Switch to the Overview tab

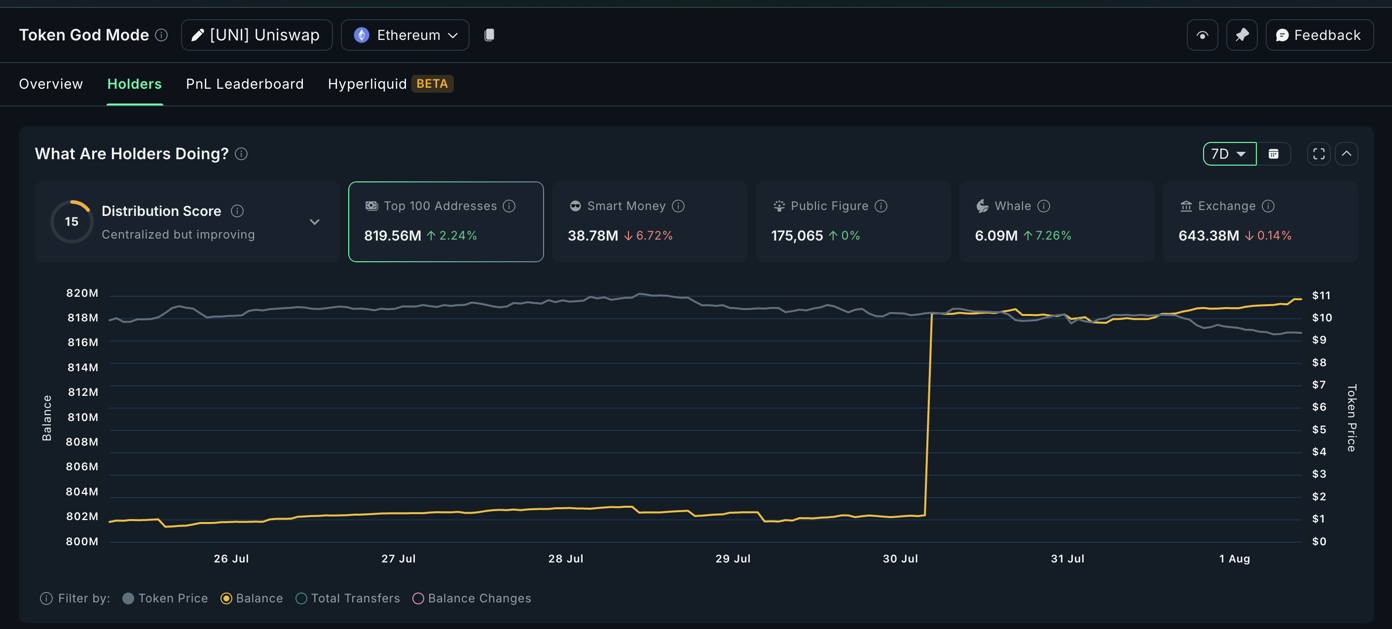pos(51,84)
